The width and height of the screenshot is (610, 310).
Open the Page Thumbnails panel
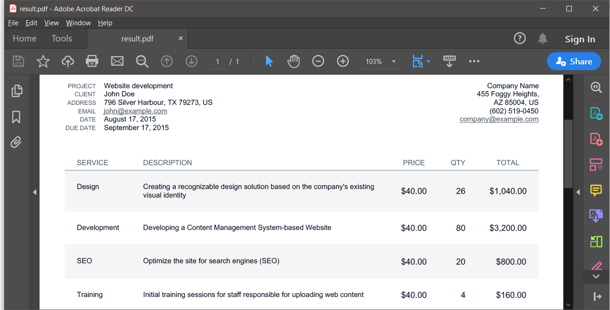[17, 91]
